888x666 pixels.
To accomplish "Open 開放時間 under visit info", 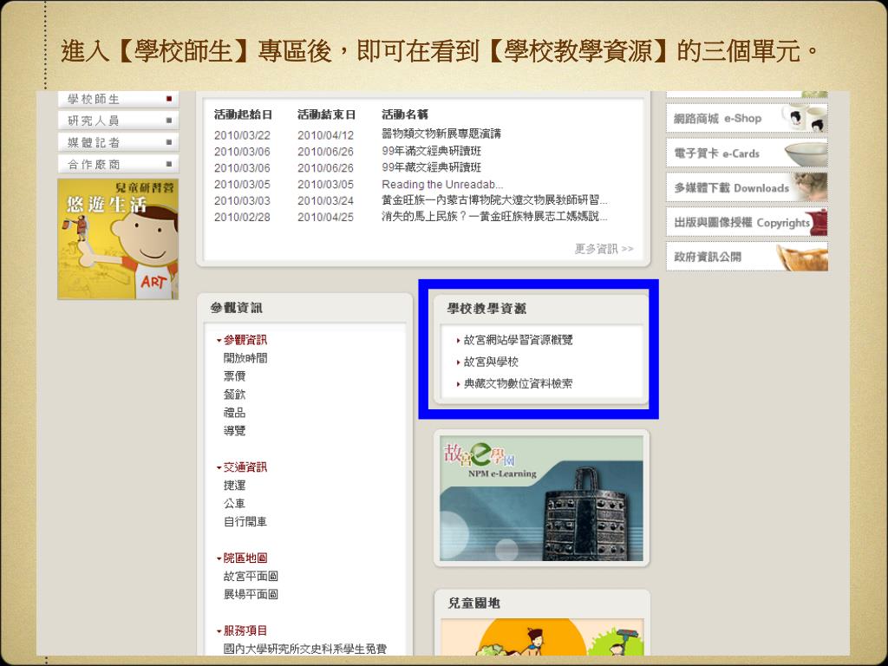I will (x=245, y=358).
